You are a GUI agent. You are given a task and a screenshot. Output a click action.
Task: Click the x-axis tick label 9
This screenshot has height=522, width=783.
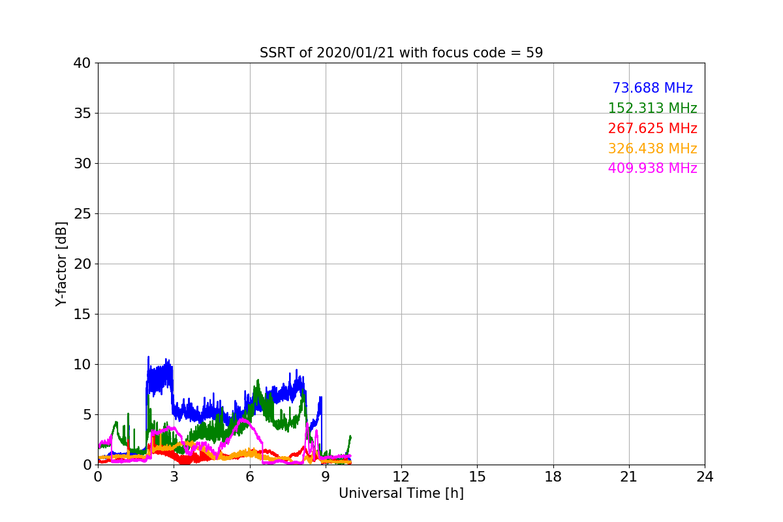(326, 477)
